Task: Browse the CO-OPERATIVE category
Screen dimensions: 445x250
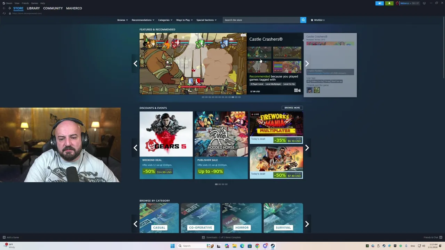Action: click(201, 218)
